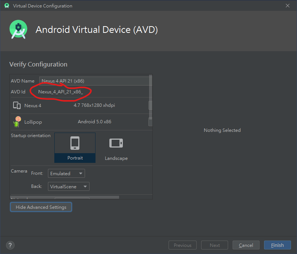Click the settings panel vertical scrollbar

click(x=151, y=96)
